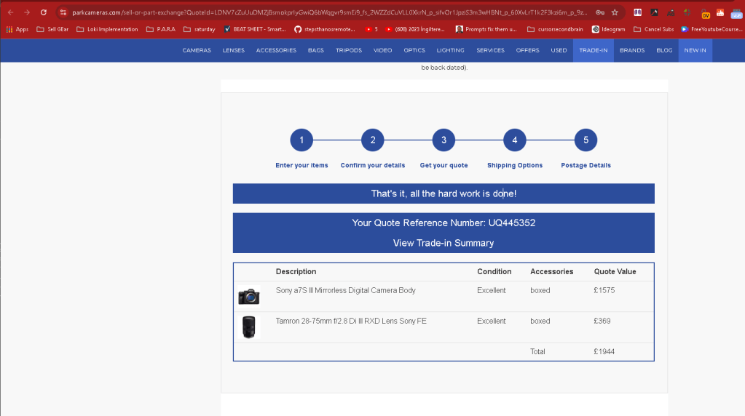Open the OFFERS menu
Screen dimensions: 745x416
527,50
